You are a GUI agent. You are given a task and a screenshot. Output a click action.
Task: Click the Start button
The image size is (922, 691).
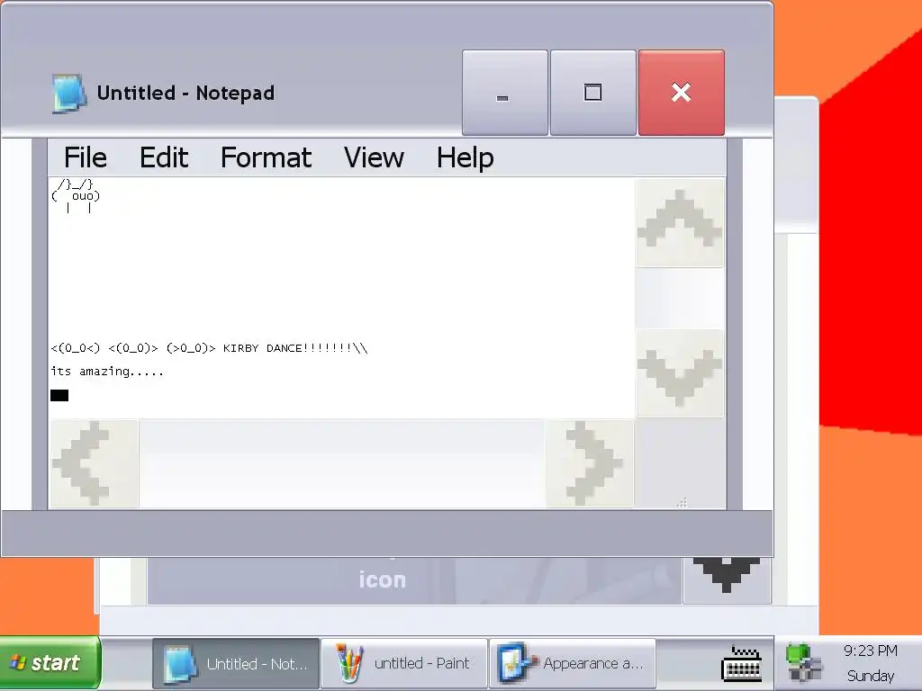[x=50, y=663]
